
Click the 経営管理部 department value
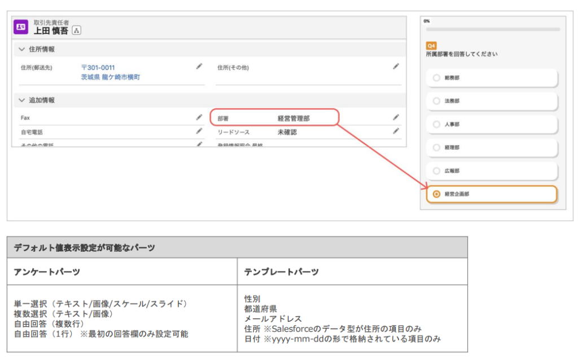pos(294,119)
